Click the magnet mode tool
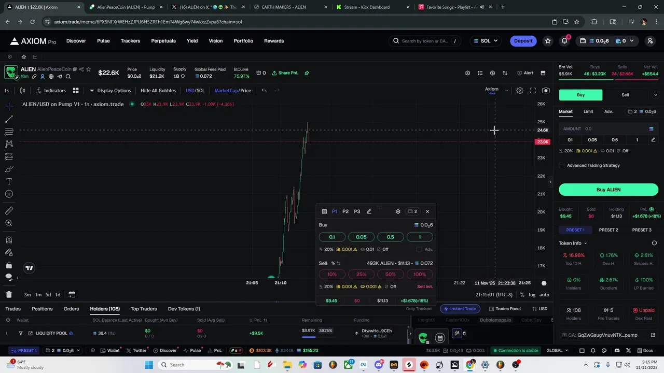Screen dimensions: 664x373 9,240
